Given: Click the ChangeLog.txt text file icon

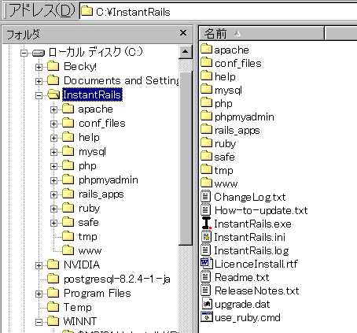Looking at the screenshot, I should click(206, 196).
